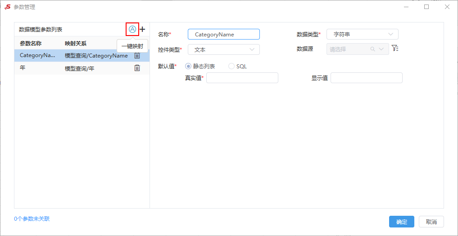Cancel the dialog with 取消
Image resolution: width=458 pixels, height=236 pixels.
point(431,222)
